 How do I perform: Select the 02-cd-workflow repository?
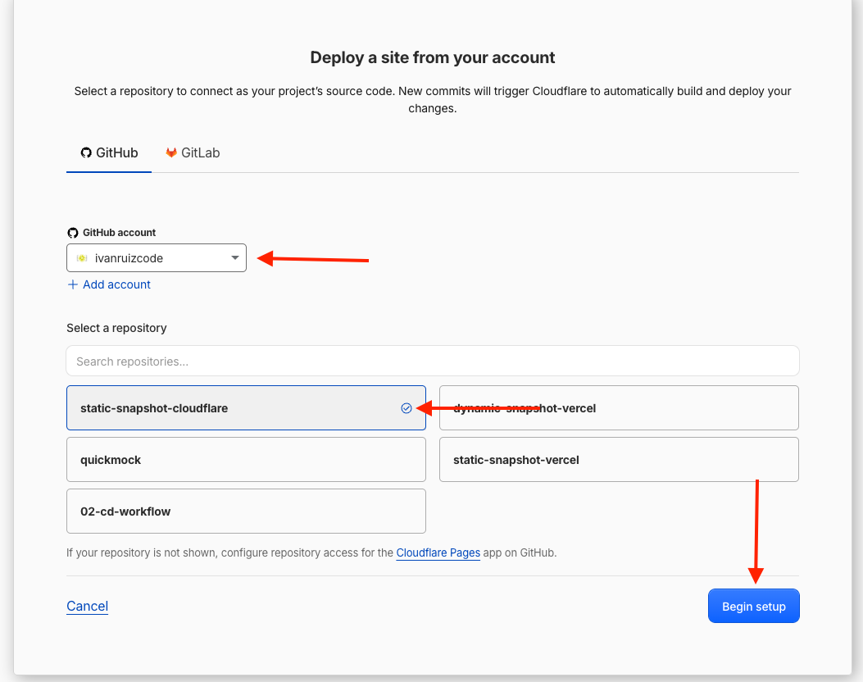(246, 511)
